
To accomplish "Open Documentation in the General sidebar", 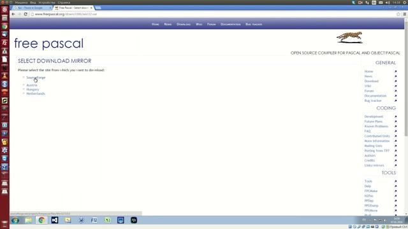I will (x=375, y=96).
